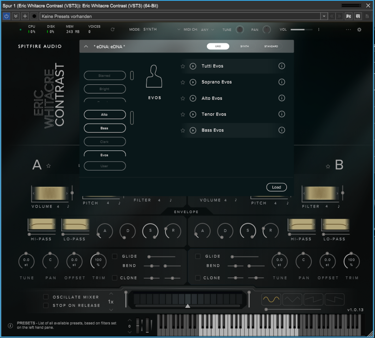
Task: Open the preset folder icon in the host toolbar
Action: click(348, 16)
